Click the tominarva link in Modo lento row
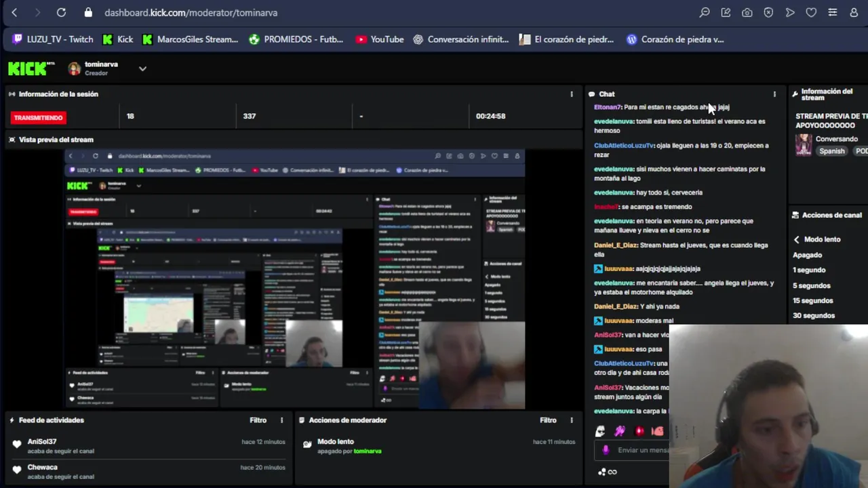The width and height of the screenshot is (868, 488). pos(368,451)
